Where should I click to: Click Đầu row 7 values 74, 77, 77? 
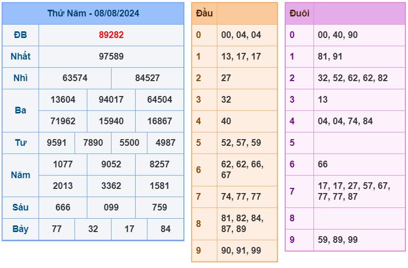click(241, 197)
